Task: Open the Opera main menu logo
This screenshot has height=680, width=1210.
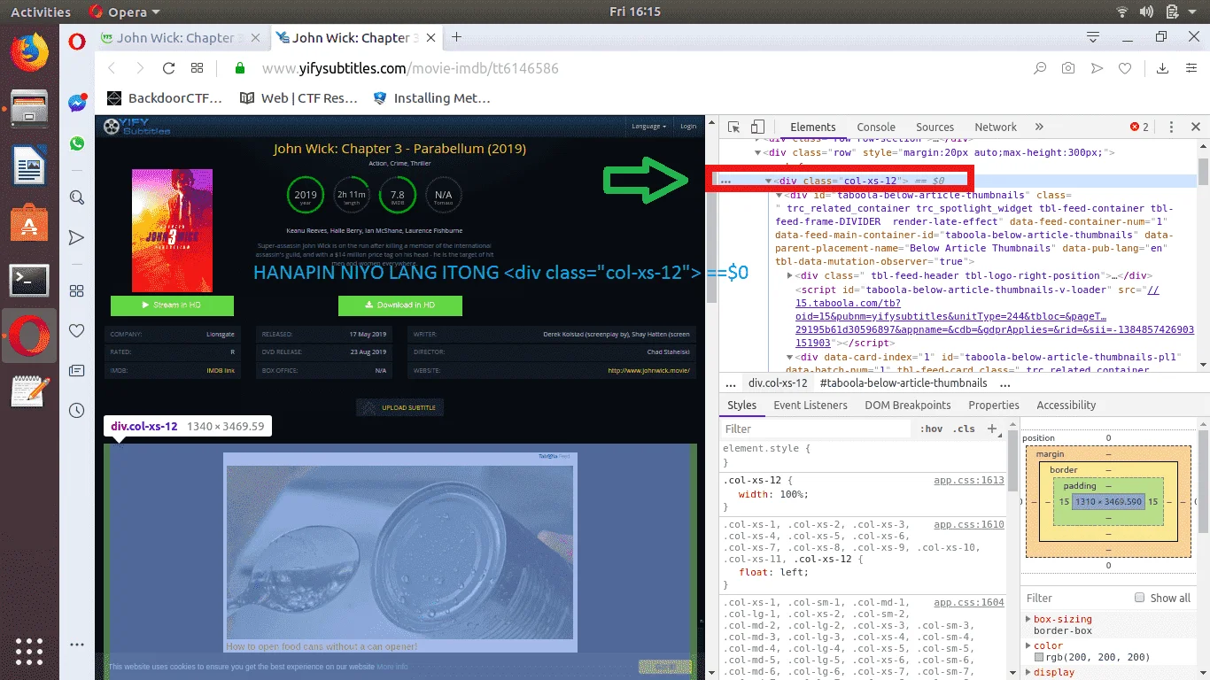Action: click(x=77, y=40)
